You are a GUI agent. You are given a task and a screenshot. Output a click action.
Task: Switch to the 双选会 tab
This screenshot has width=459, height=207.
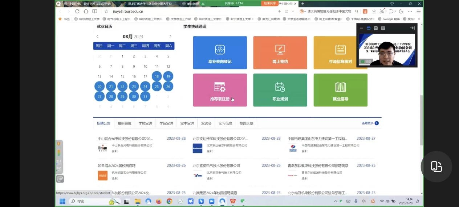click(x=206, y=123)
